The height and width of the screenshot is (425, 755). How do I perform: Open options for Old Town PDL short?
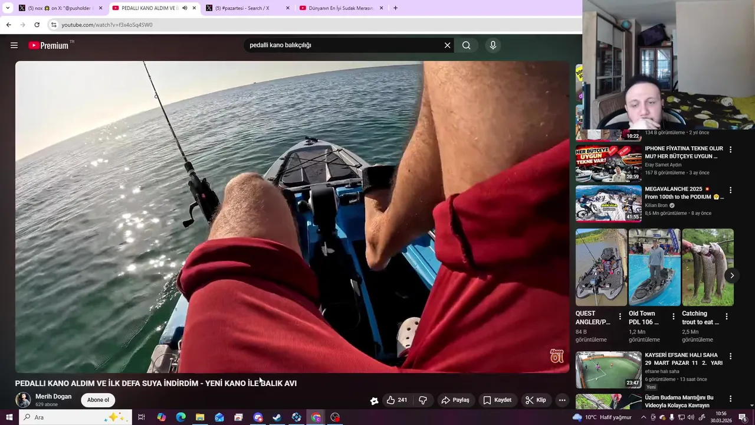673,316
